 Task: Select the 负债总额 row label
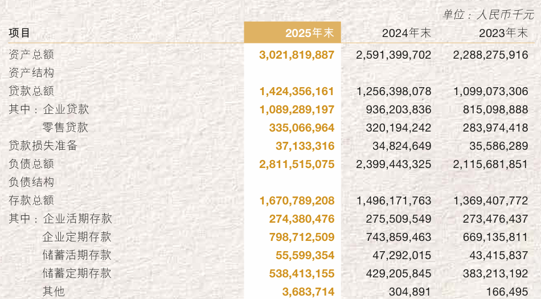coord(31,164)
